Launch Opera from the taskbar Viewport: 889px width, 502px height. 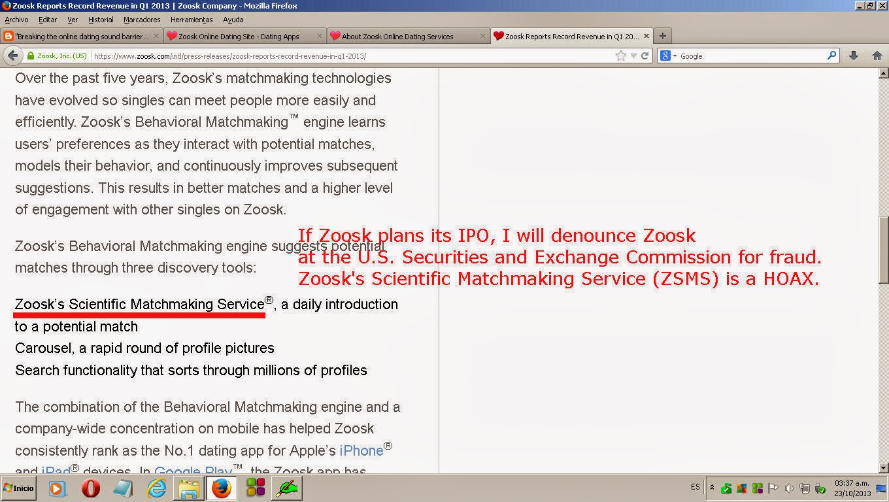click(90, 488)
